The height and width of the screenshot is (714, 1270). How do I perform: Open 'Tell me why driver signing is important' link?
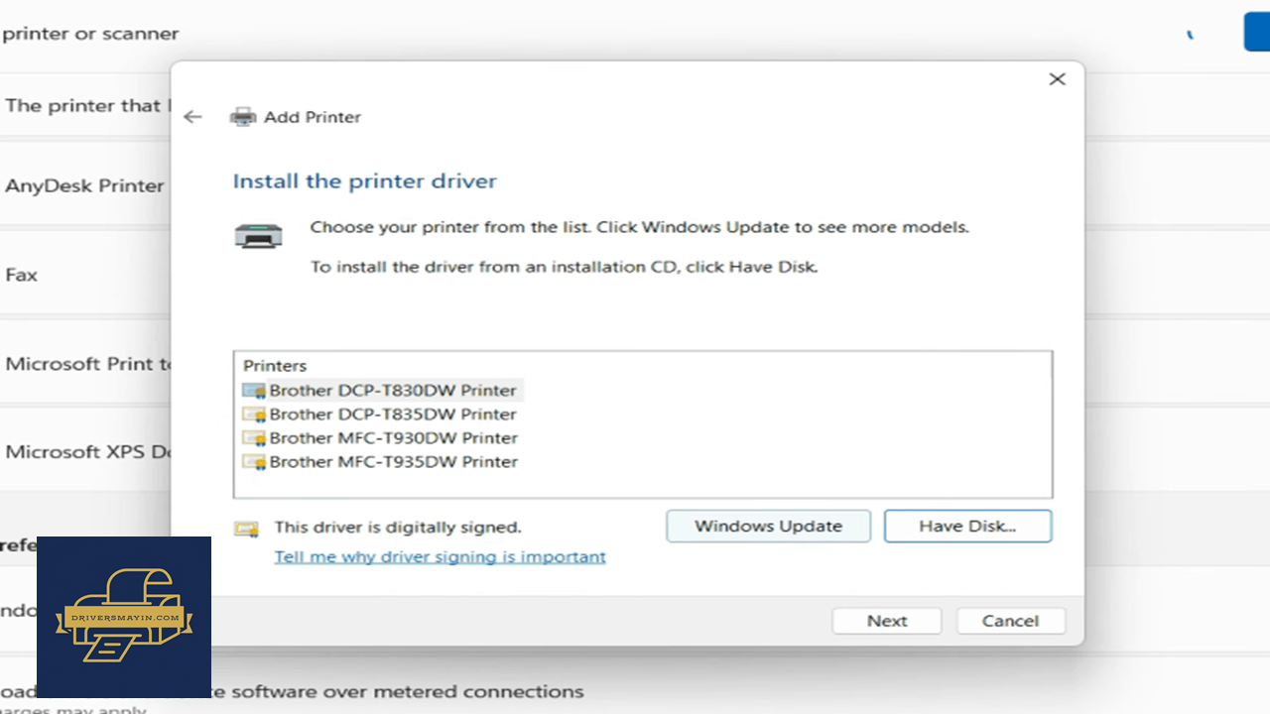(441, 557)
